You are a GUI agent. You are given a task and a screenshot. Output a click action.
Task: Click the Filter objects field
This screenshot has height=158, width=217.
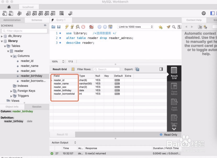click(x=24, y=31)
